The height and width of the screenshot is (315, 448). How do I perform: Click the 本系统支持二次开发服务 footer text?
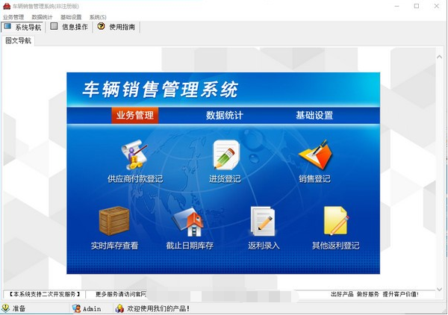point(44,294)
